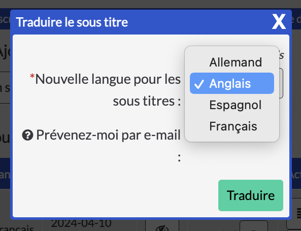The image size is (301, 231).
Task: Click the language select box edge behind the list
Action: pos(281,83)
